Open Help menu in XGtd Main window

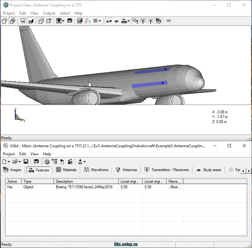point(47,154)
